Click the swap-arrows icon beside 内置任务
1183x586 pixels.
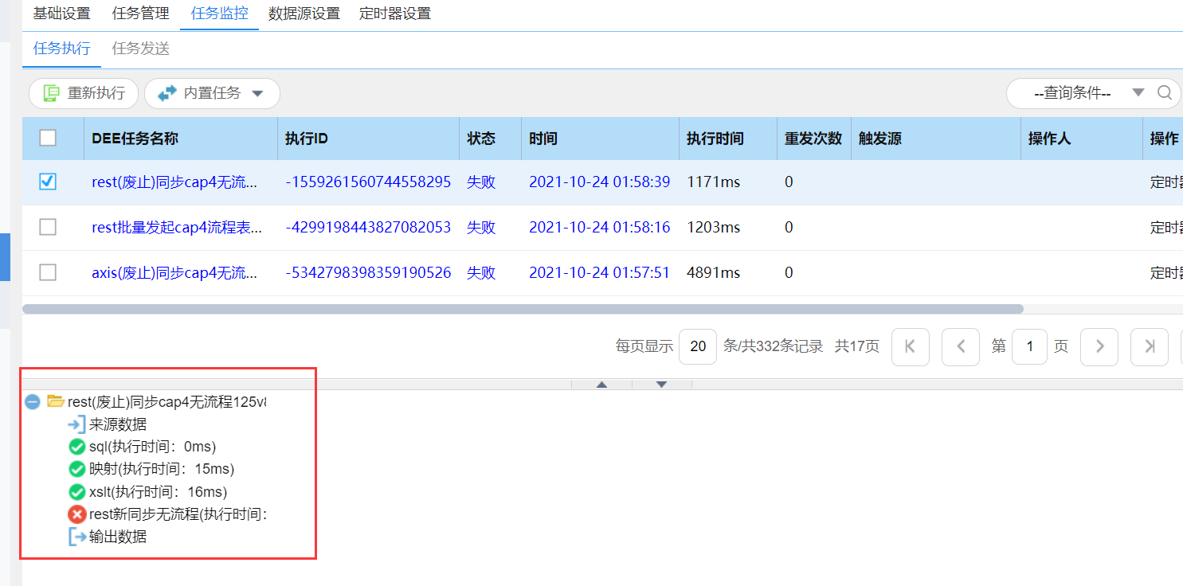(x=166, y=93)
